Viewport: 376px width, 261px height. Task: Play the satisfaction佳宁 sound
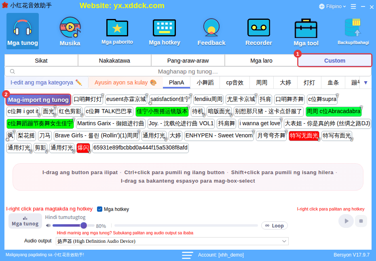tap(170, 99)
